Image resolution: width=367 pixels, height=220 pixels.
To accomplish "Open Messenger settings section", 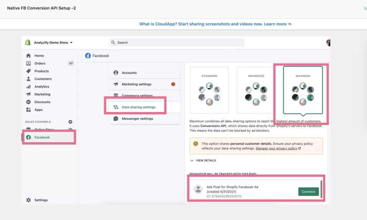I will [x=145, y=119].
